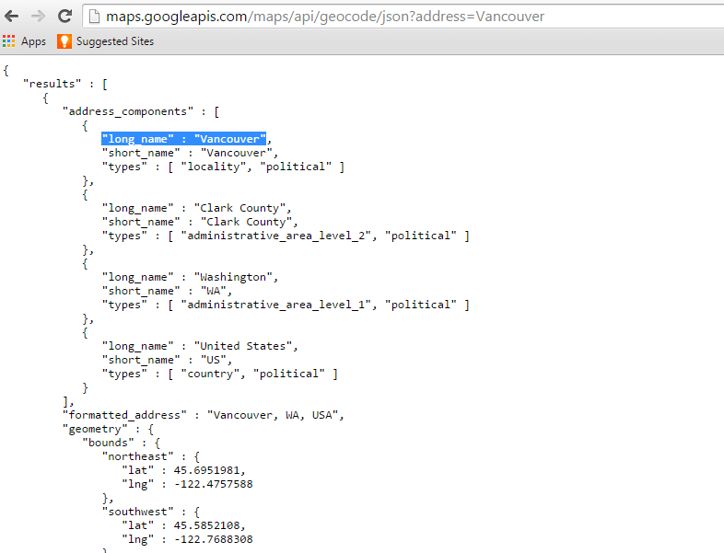Click the Suggested Sites lightbulb icon
Viewport: 724px width, 553px height.
point(64,41)
